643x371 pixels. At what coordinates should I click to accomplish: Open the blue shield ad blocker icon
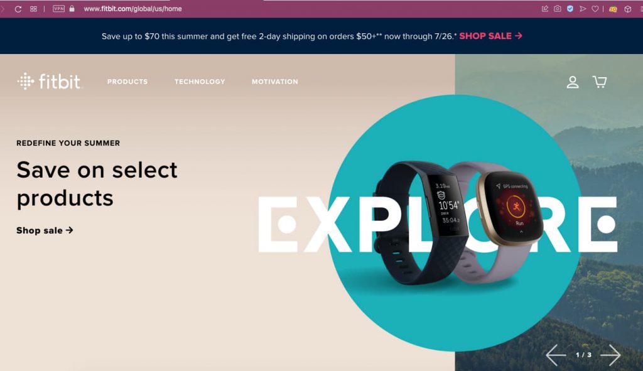(x=570, y=9)
